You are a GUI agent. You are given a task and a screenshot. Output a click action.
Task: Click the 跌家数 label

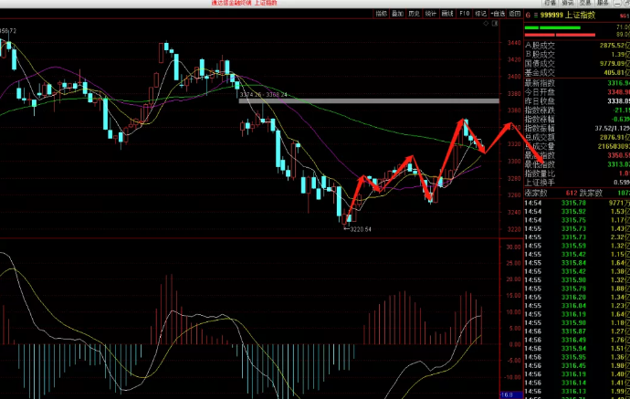[591, 194]
